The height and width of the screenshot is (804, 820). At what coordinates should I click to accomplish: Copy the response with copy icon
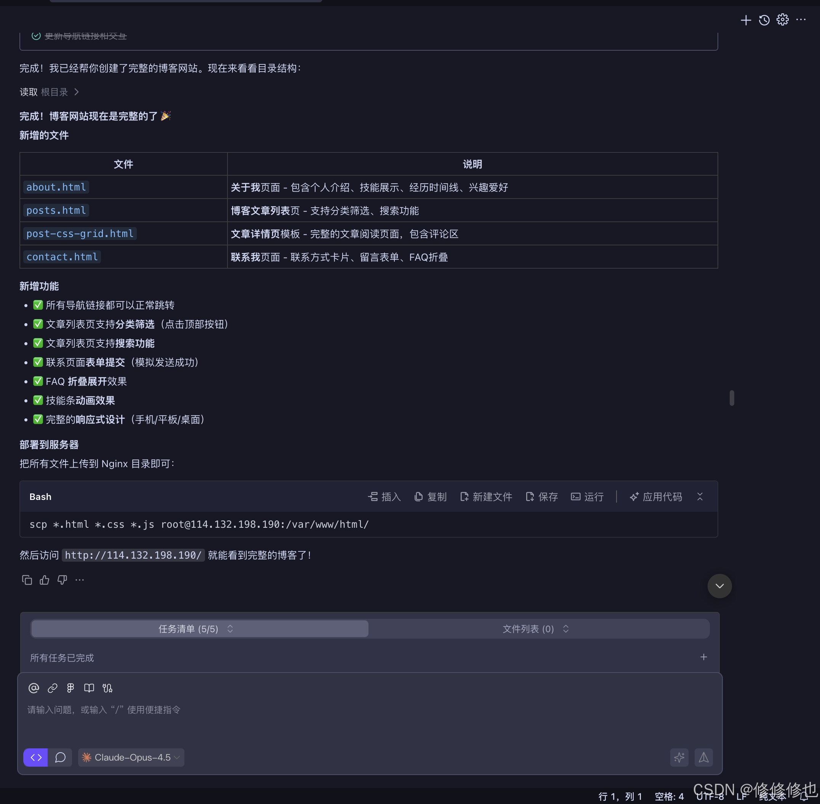(27, 580)
